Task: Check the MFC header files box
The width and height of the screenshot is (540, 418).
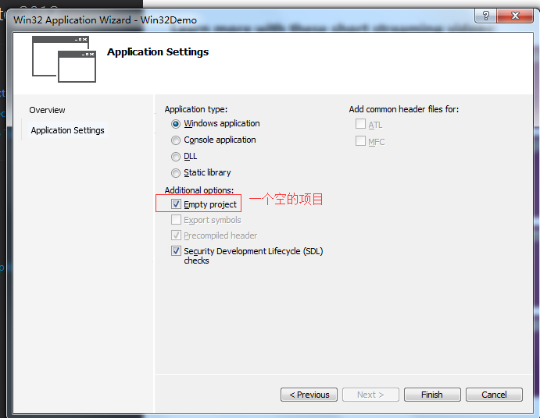Action: tap(360, 140)
